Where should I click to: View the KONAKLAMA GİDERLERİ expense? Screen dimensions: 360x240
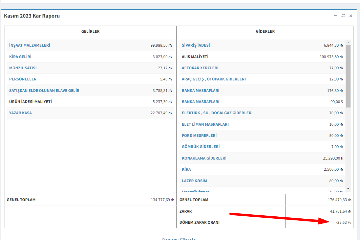point(204,158)
